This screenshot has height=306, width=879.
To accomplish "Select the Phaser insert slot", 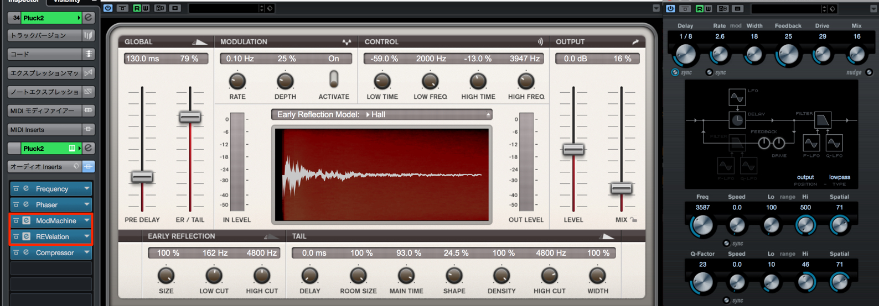I will [x=51, y=204].
